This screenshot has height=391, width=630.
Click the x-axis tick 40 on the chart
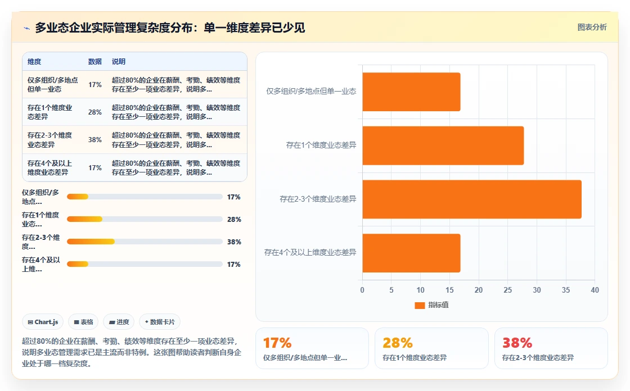[x=595, y=290]
